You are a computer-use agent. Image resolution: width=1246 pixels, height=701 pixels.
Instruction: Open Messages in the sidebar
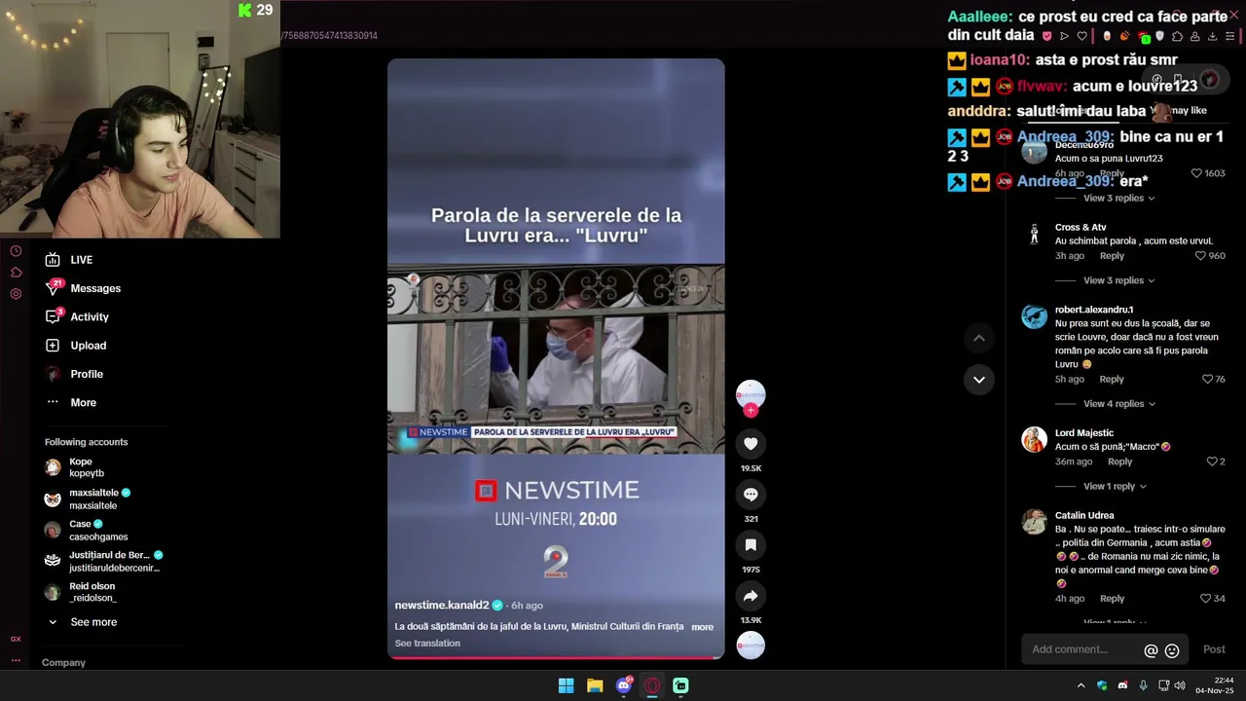click(x=83, y=288)
